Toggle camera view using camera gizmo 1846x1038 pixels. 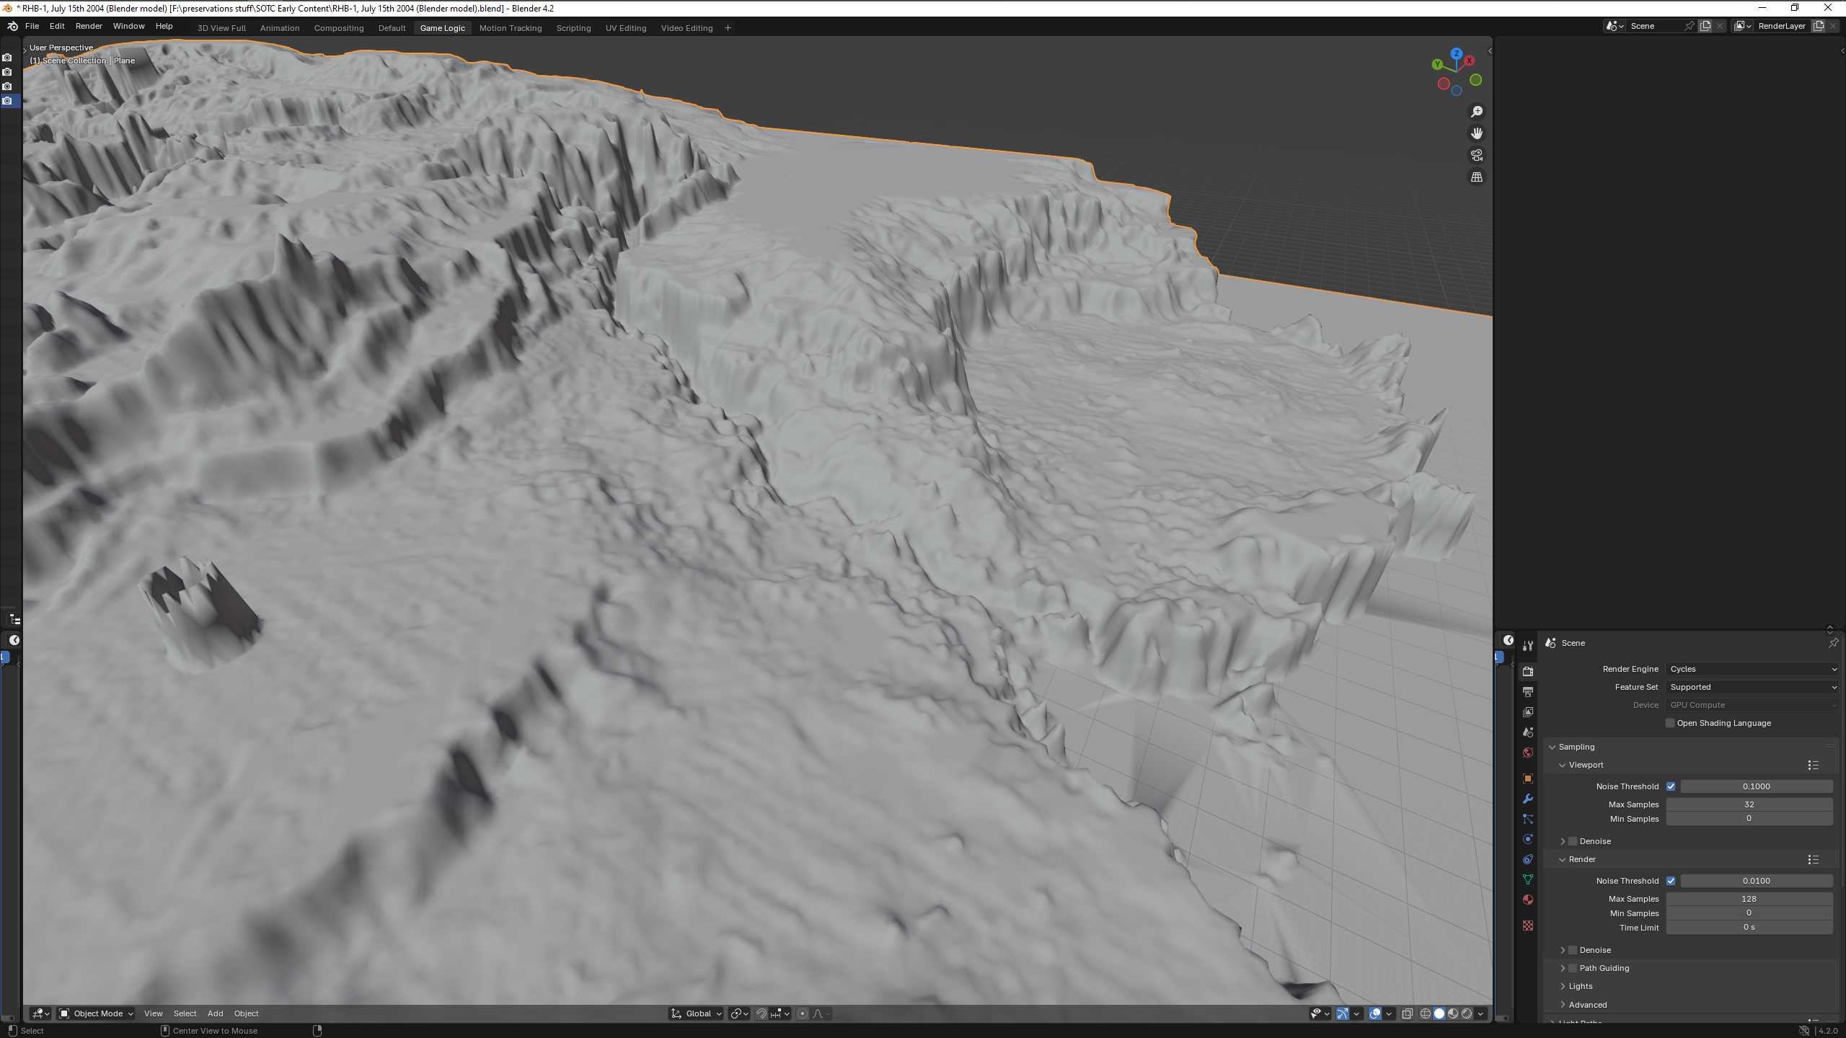[1476, 155]
